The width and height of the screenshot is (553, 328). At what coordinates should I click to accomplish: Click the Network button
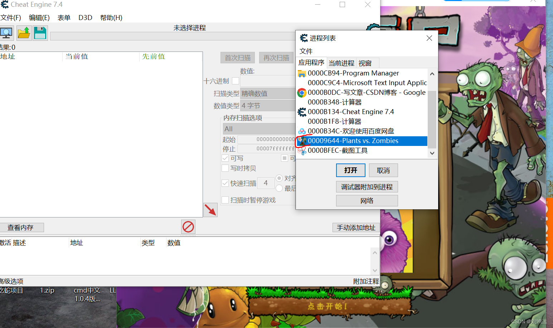[x=367, y=201]
